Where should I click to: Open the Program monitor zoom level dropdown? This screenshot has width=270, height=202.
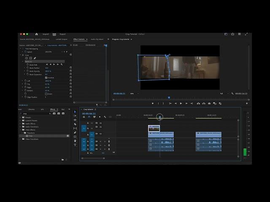[x=134, y=93]
